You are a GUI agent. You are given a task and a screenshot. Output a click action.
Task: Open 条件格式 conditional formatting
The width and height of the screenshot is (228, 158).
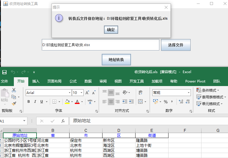coord(208,90)
